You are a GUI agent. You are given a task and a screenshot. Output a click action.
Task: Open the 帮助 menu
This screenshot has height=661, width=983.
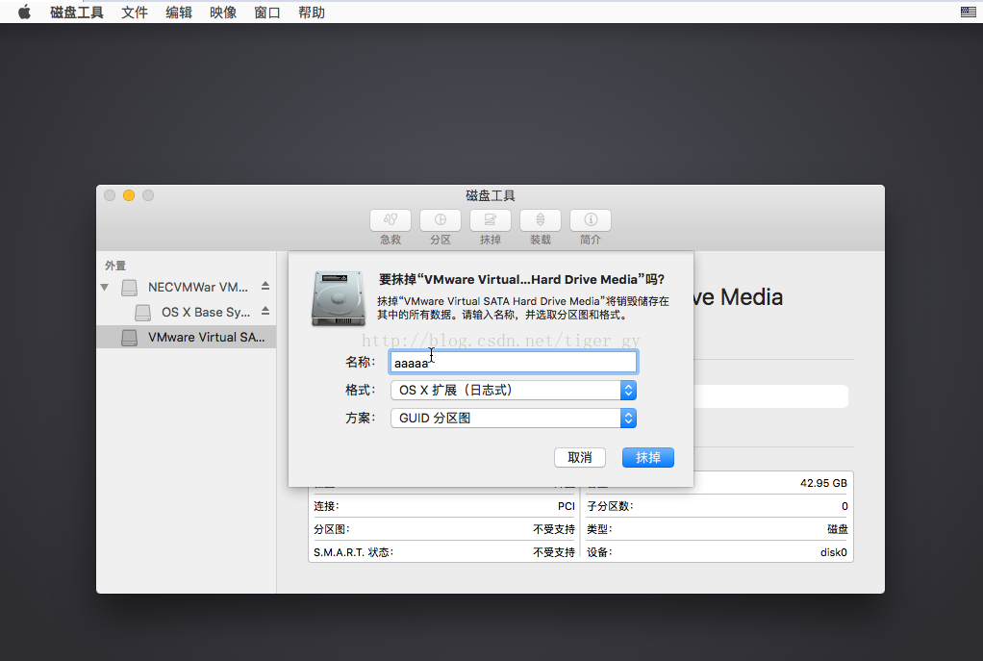click(312, 13)
